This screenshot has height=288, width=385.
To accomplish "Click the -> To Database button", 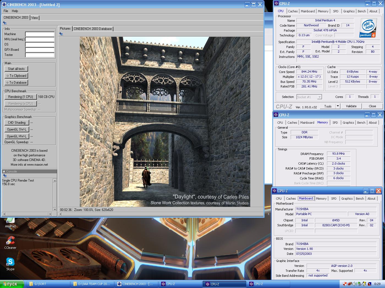I will coord(16,83).
